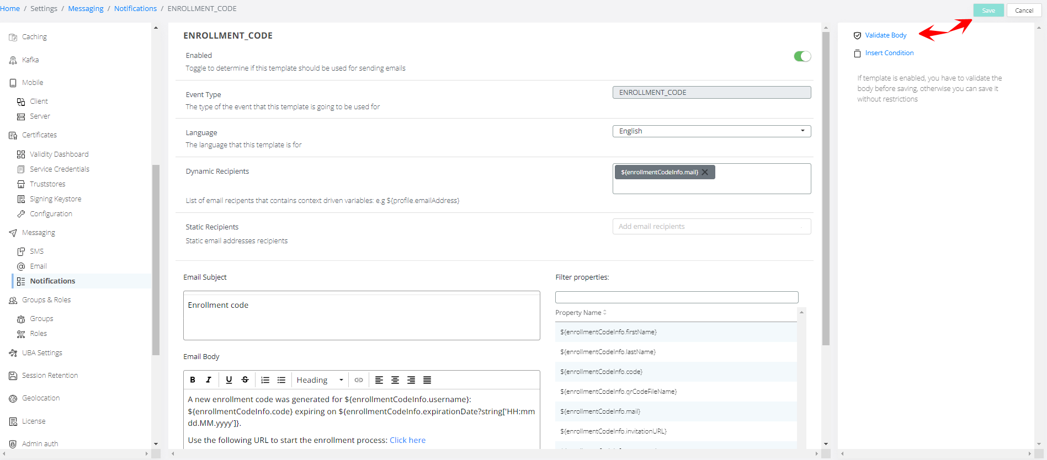Apply strikethrough formatting
The height and width of the screenshot is (460, 1047).
point(245,379)
